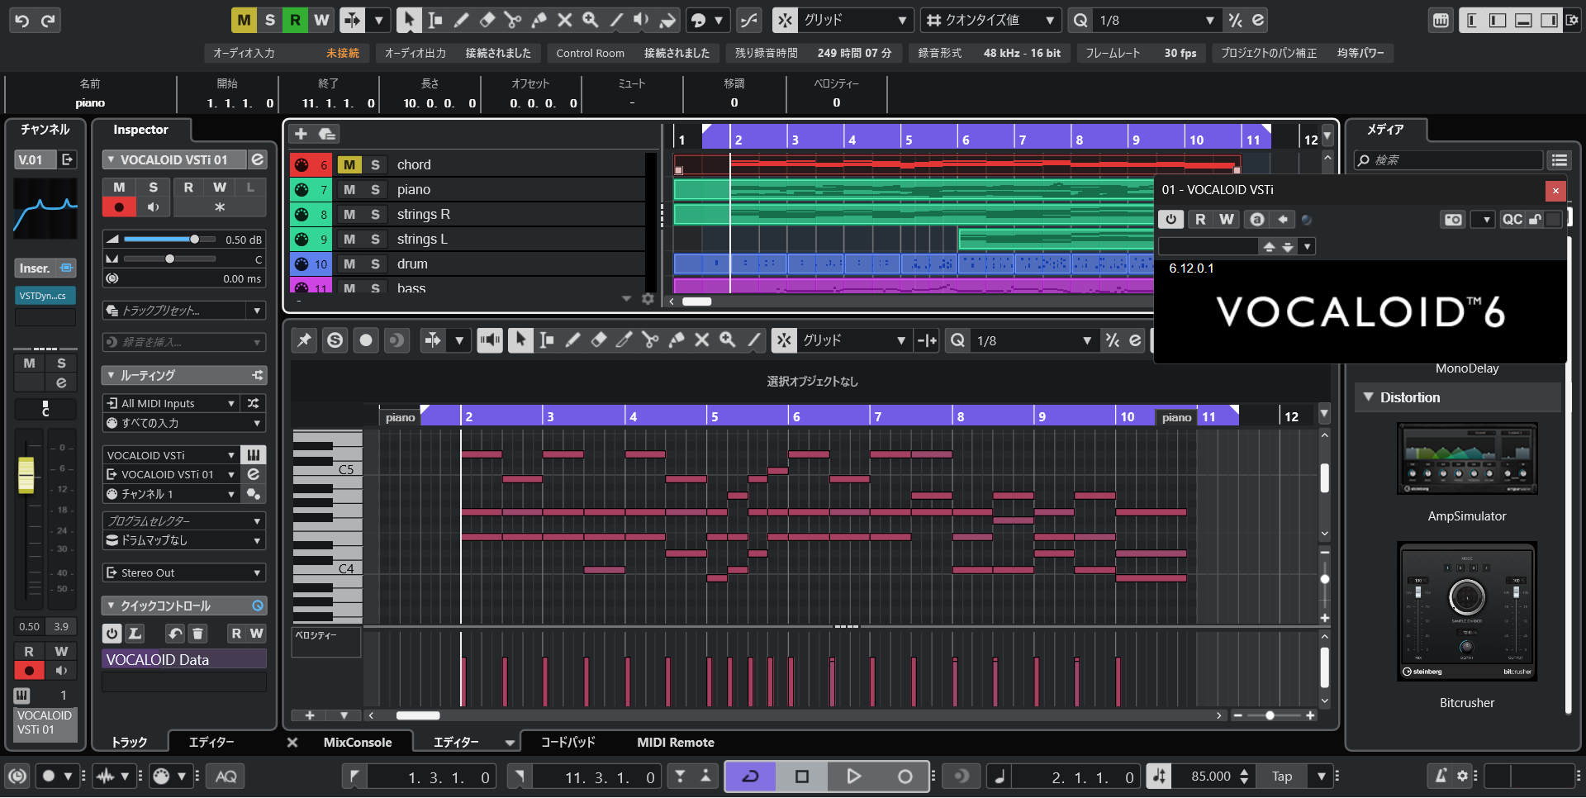Image resolution: width=1586 pixels, height=798 pixels.
Task: Click the Stop button in the transport bar
Action: 801,776
